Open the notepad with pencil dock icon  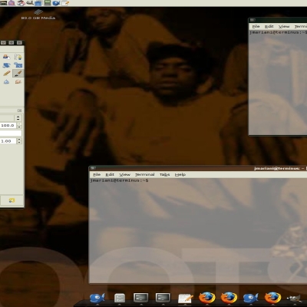coord(185,299)
